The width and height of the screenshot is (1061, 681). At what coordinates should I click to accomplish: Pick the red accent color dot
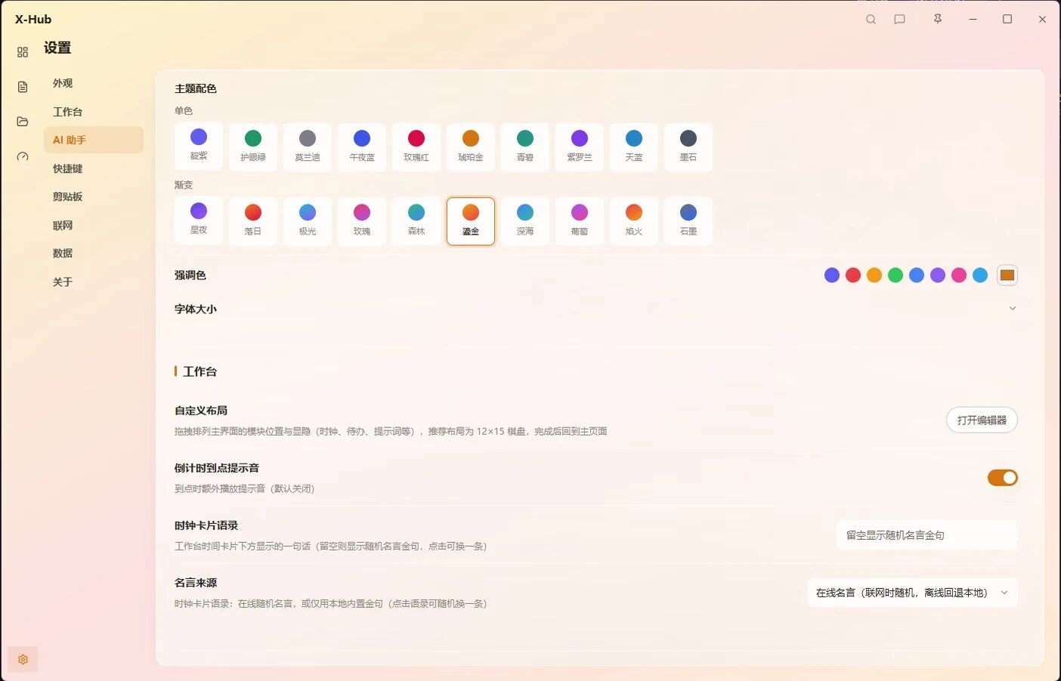tap(853, 276)
